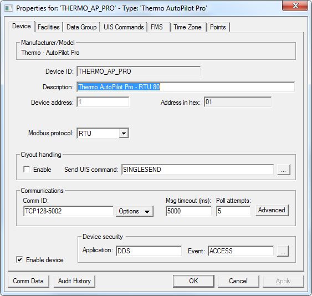This screenshot has height=296, width=312.
Task: Switch to the UIS Commands tab
Action: point(124,27)
